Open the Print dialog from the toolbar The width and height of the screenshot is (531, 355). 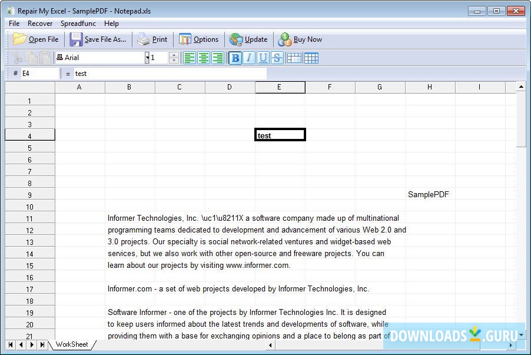coord(152,39)
